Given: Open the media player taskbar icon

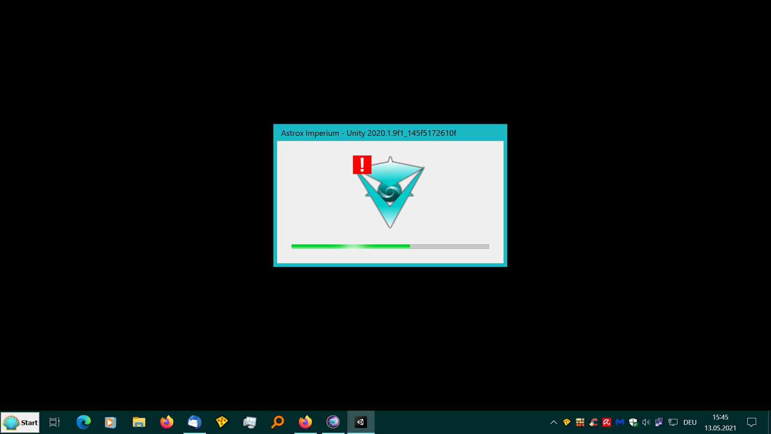Looking at the screenshot, I should tap(110, 422).
